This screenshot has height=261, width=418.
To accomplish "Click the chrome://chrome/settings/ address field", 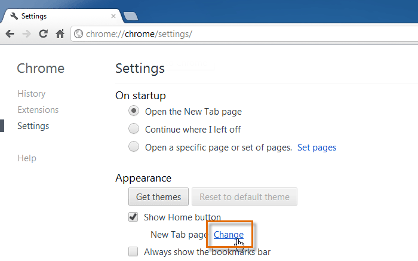I will [x=244, y=34].
